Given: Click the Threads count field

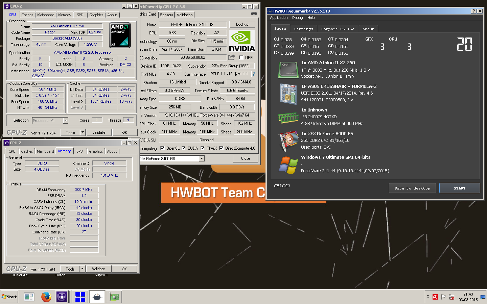Looking at the screenshot, I should coord(128,120).
